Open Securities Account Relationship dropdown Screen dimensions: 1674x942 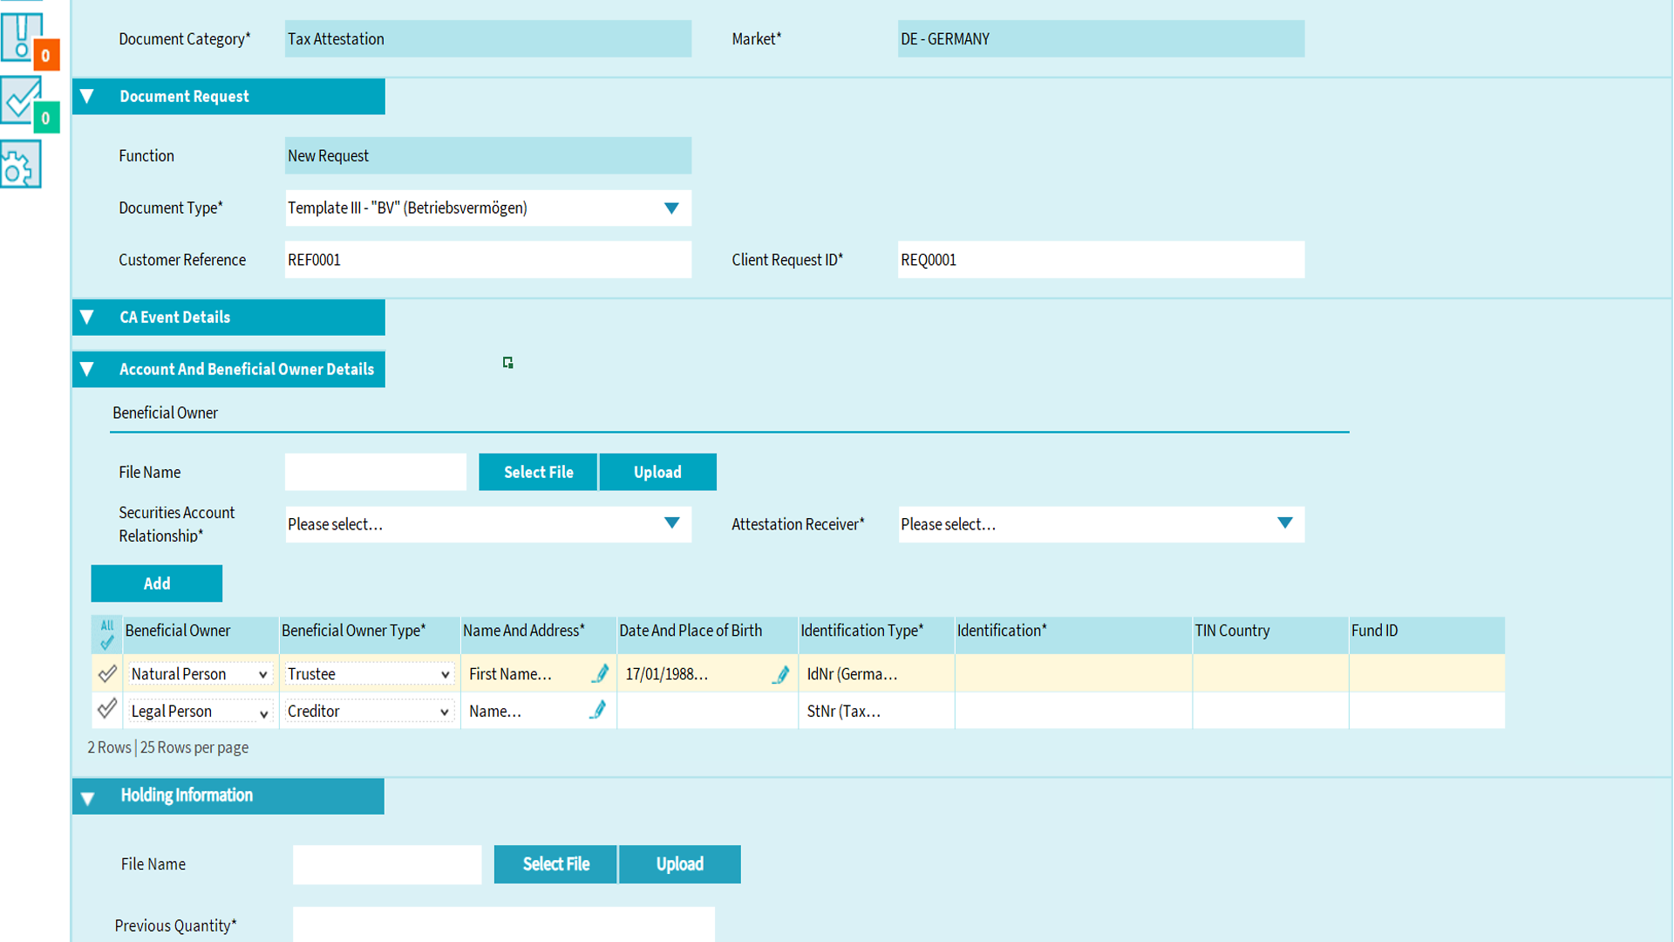coord(670,523)
